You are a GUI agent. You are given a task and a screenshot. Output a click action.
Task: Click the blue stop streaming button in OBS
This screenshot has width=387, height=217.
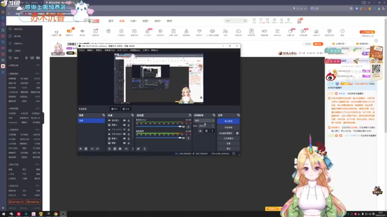point(228,121)
